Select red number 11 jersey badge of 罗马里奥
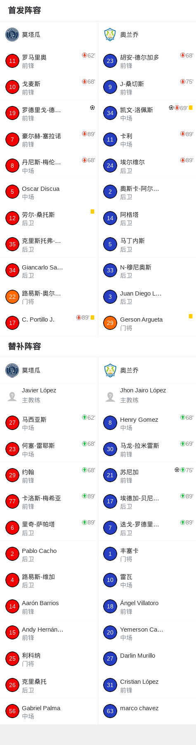Viewport: 196px width, 745px height. click(12, 61)
